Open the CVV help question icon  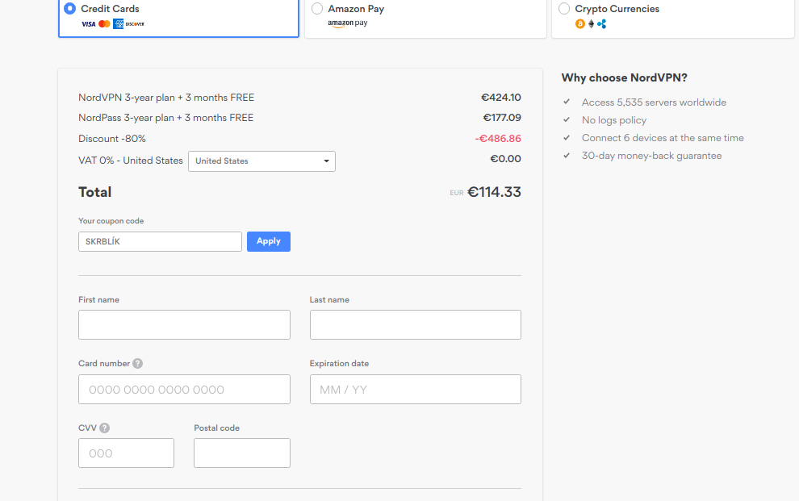click(x=104, y=428)
